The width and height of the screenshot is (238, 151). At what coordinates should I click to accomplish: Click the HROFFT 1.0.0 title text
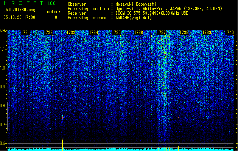click(30, 3)
